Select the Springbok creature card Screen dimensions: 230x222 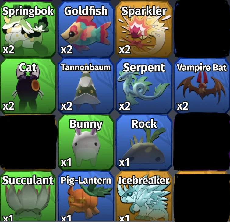click(x=28, y=29)
